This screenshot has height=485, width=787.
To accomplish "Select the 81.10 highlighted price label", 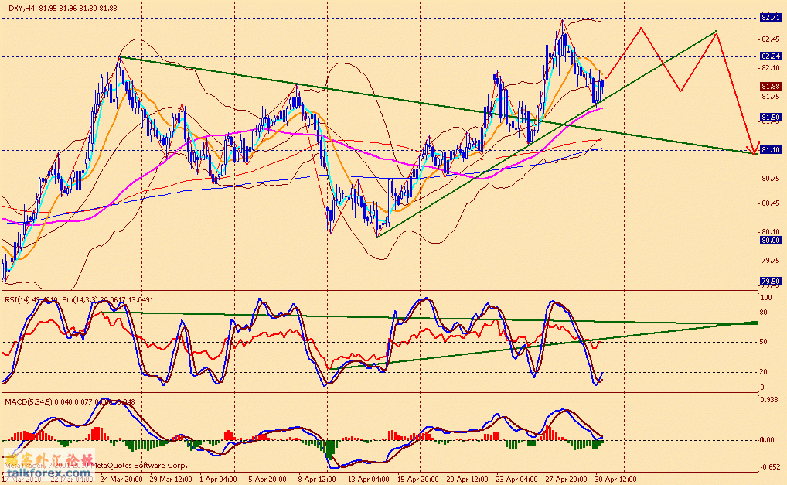I will [x=771, y=150].
